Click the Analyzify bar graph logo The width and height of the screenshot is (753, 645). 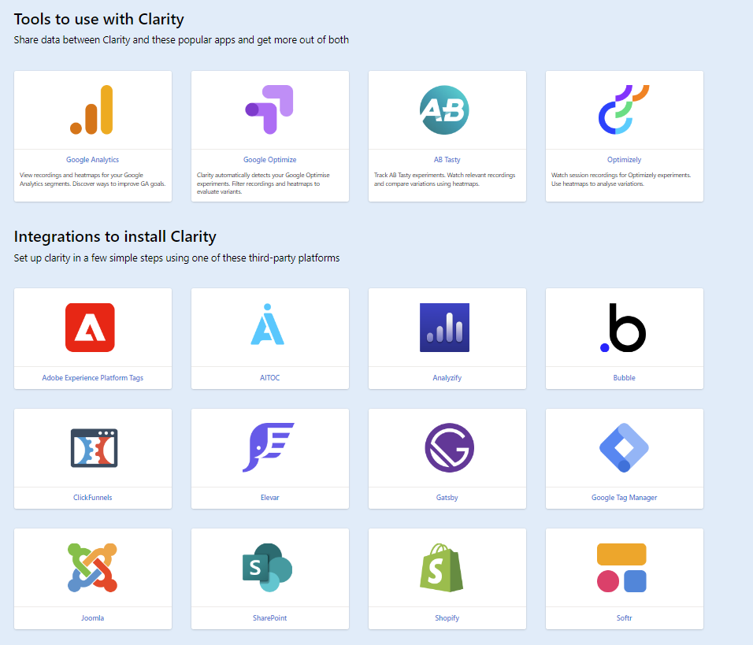(x=444, y=328)
